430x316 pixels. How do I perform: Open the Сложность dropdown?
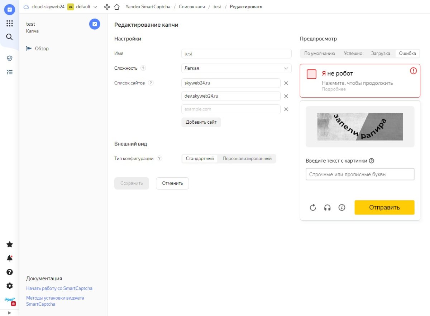[236, 68]
